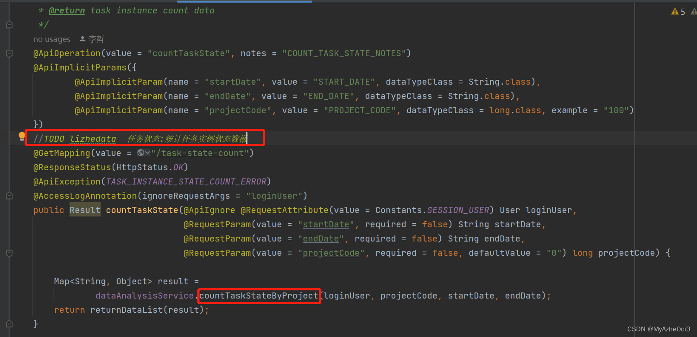Image resolution: width=697 pixels, height=337 pixels.
Task: Click the @ApiIgnore annotation
Action: (209, 210)
